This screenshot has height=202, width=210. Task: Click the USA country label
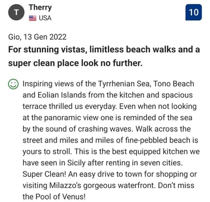45,18
